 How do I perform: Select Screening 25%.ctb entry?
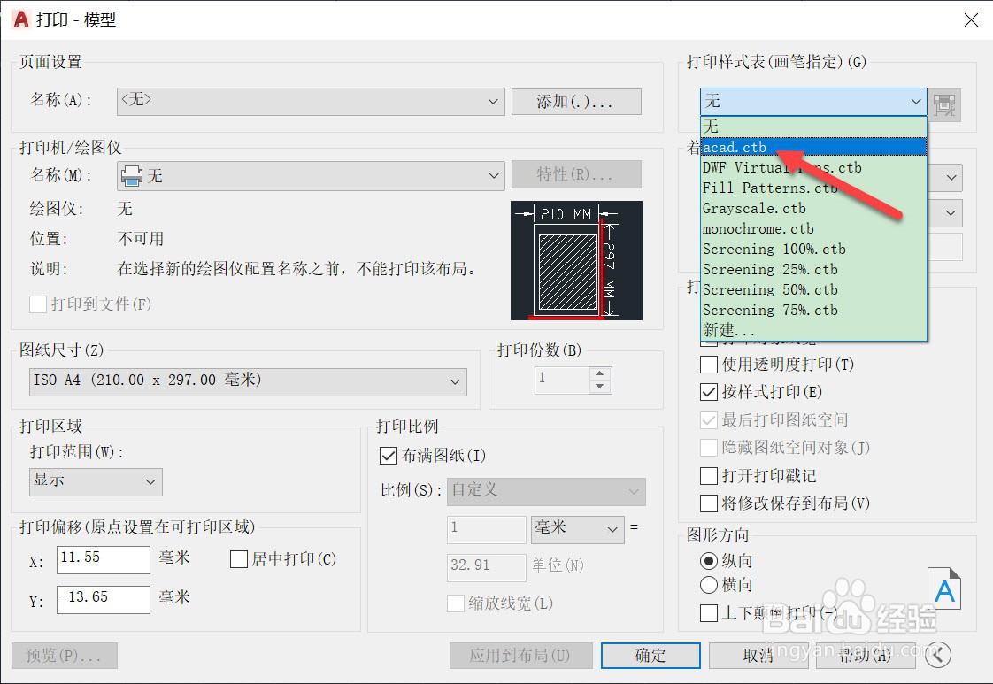813,269
